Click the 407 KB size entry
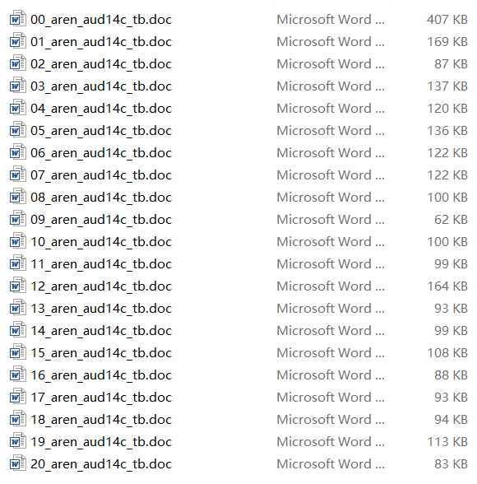Viewport: 477px width, 484px height. pos(447,20)
